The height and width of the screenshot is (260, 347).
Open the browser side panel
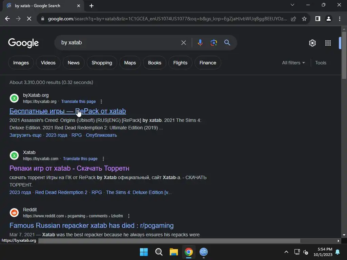click(x=318, y=19)
